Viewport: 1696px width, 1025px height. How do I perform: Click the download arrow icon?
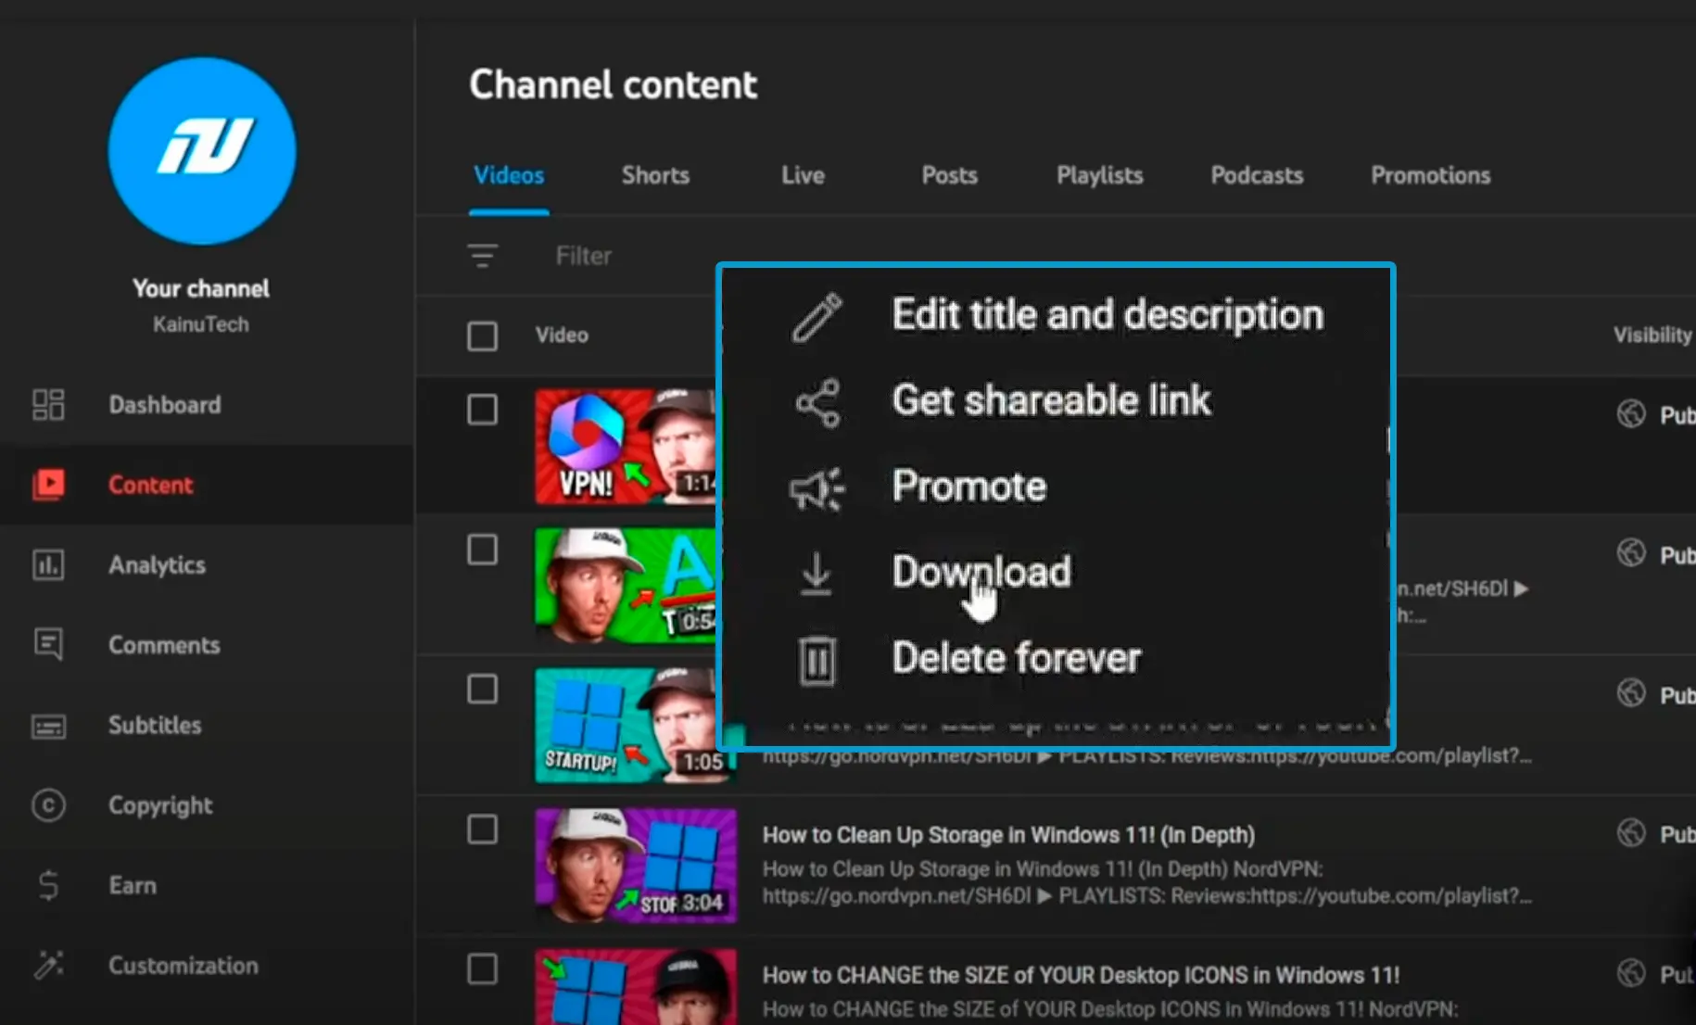(816, 574)
